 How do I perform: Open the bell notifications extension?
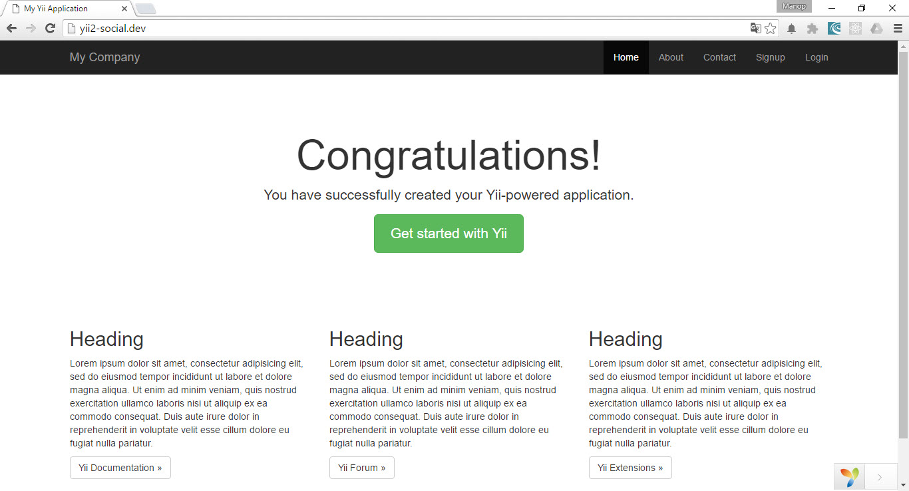791,29
